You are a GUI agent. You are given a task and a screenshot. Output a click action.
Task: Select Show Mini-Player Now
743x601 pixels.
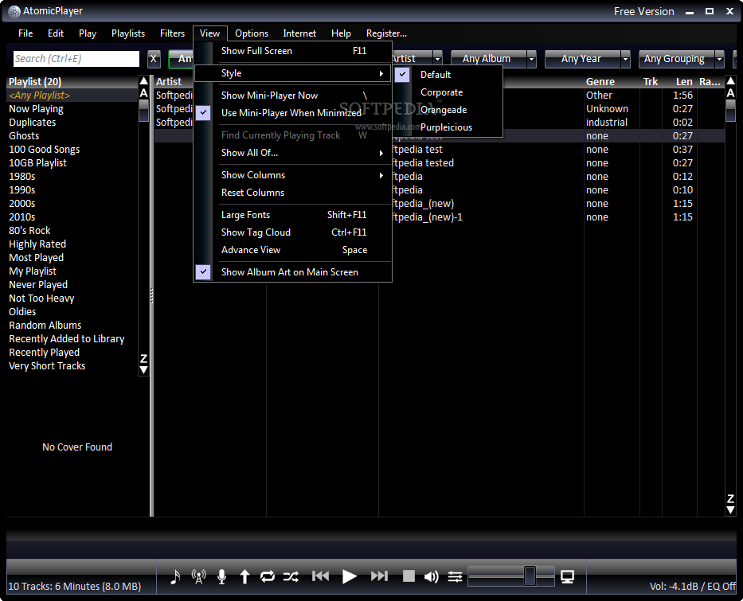(x=292, y=96)
